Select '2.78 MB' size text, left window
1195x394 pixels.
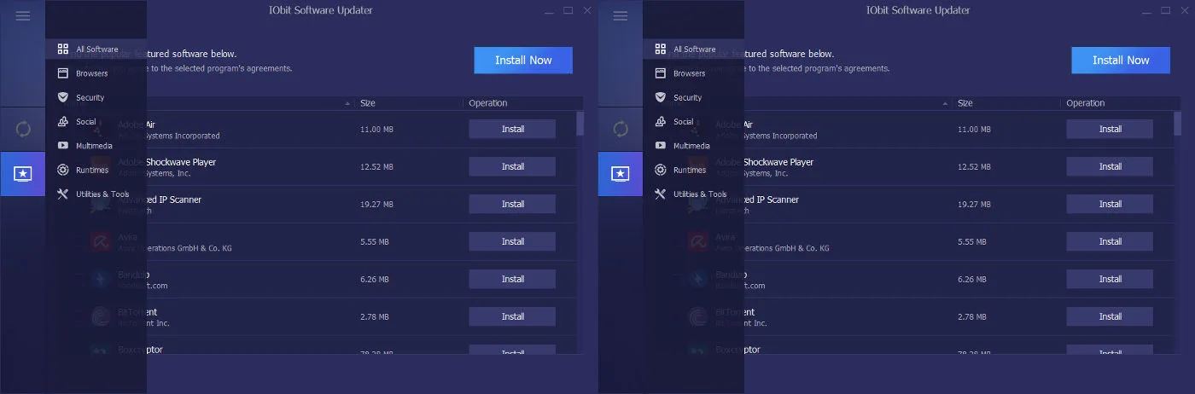click(x=375, y=317)
